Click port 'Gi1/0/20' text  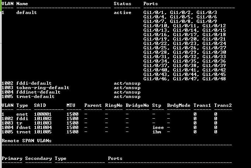[x=185, y=39]
